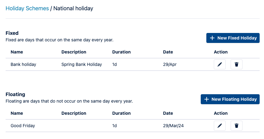The height and width of the screenshot is (139, 264).
Task: Click the 29/Apr date cell
Action: pos(170,64)
